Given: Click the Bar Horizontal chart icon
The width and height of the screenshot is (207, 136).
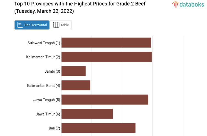Looking at the screenshot, I should click(x=20, y=25).
